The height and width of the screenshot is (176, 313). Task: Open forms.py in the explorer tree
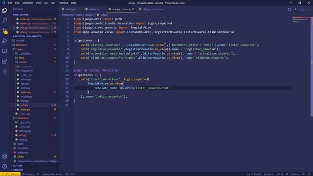[x=25, y=88]
